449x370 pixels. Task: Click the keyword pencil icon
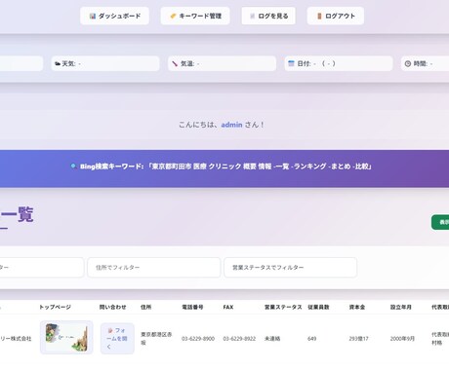click(x=173, y=16)
